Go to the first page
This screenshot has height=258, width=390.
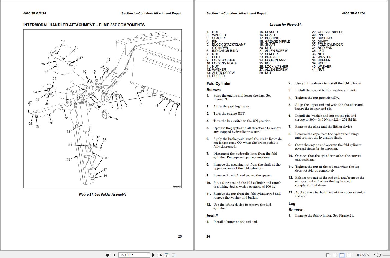(108, 255)
